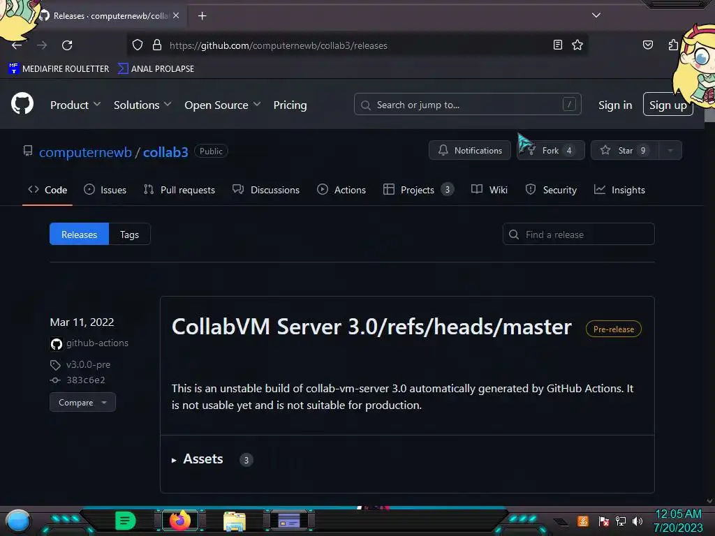
Task: Fork the repository
Action: point(550,151)
